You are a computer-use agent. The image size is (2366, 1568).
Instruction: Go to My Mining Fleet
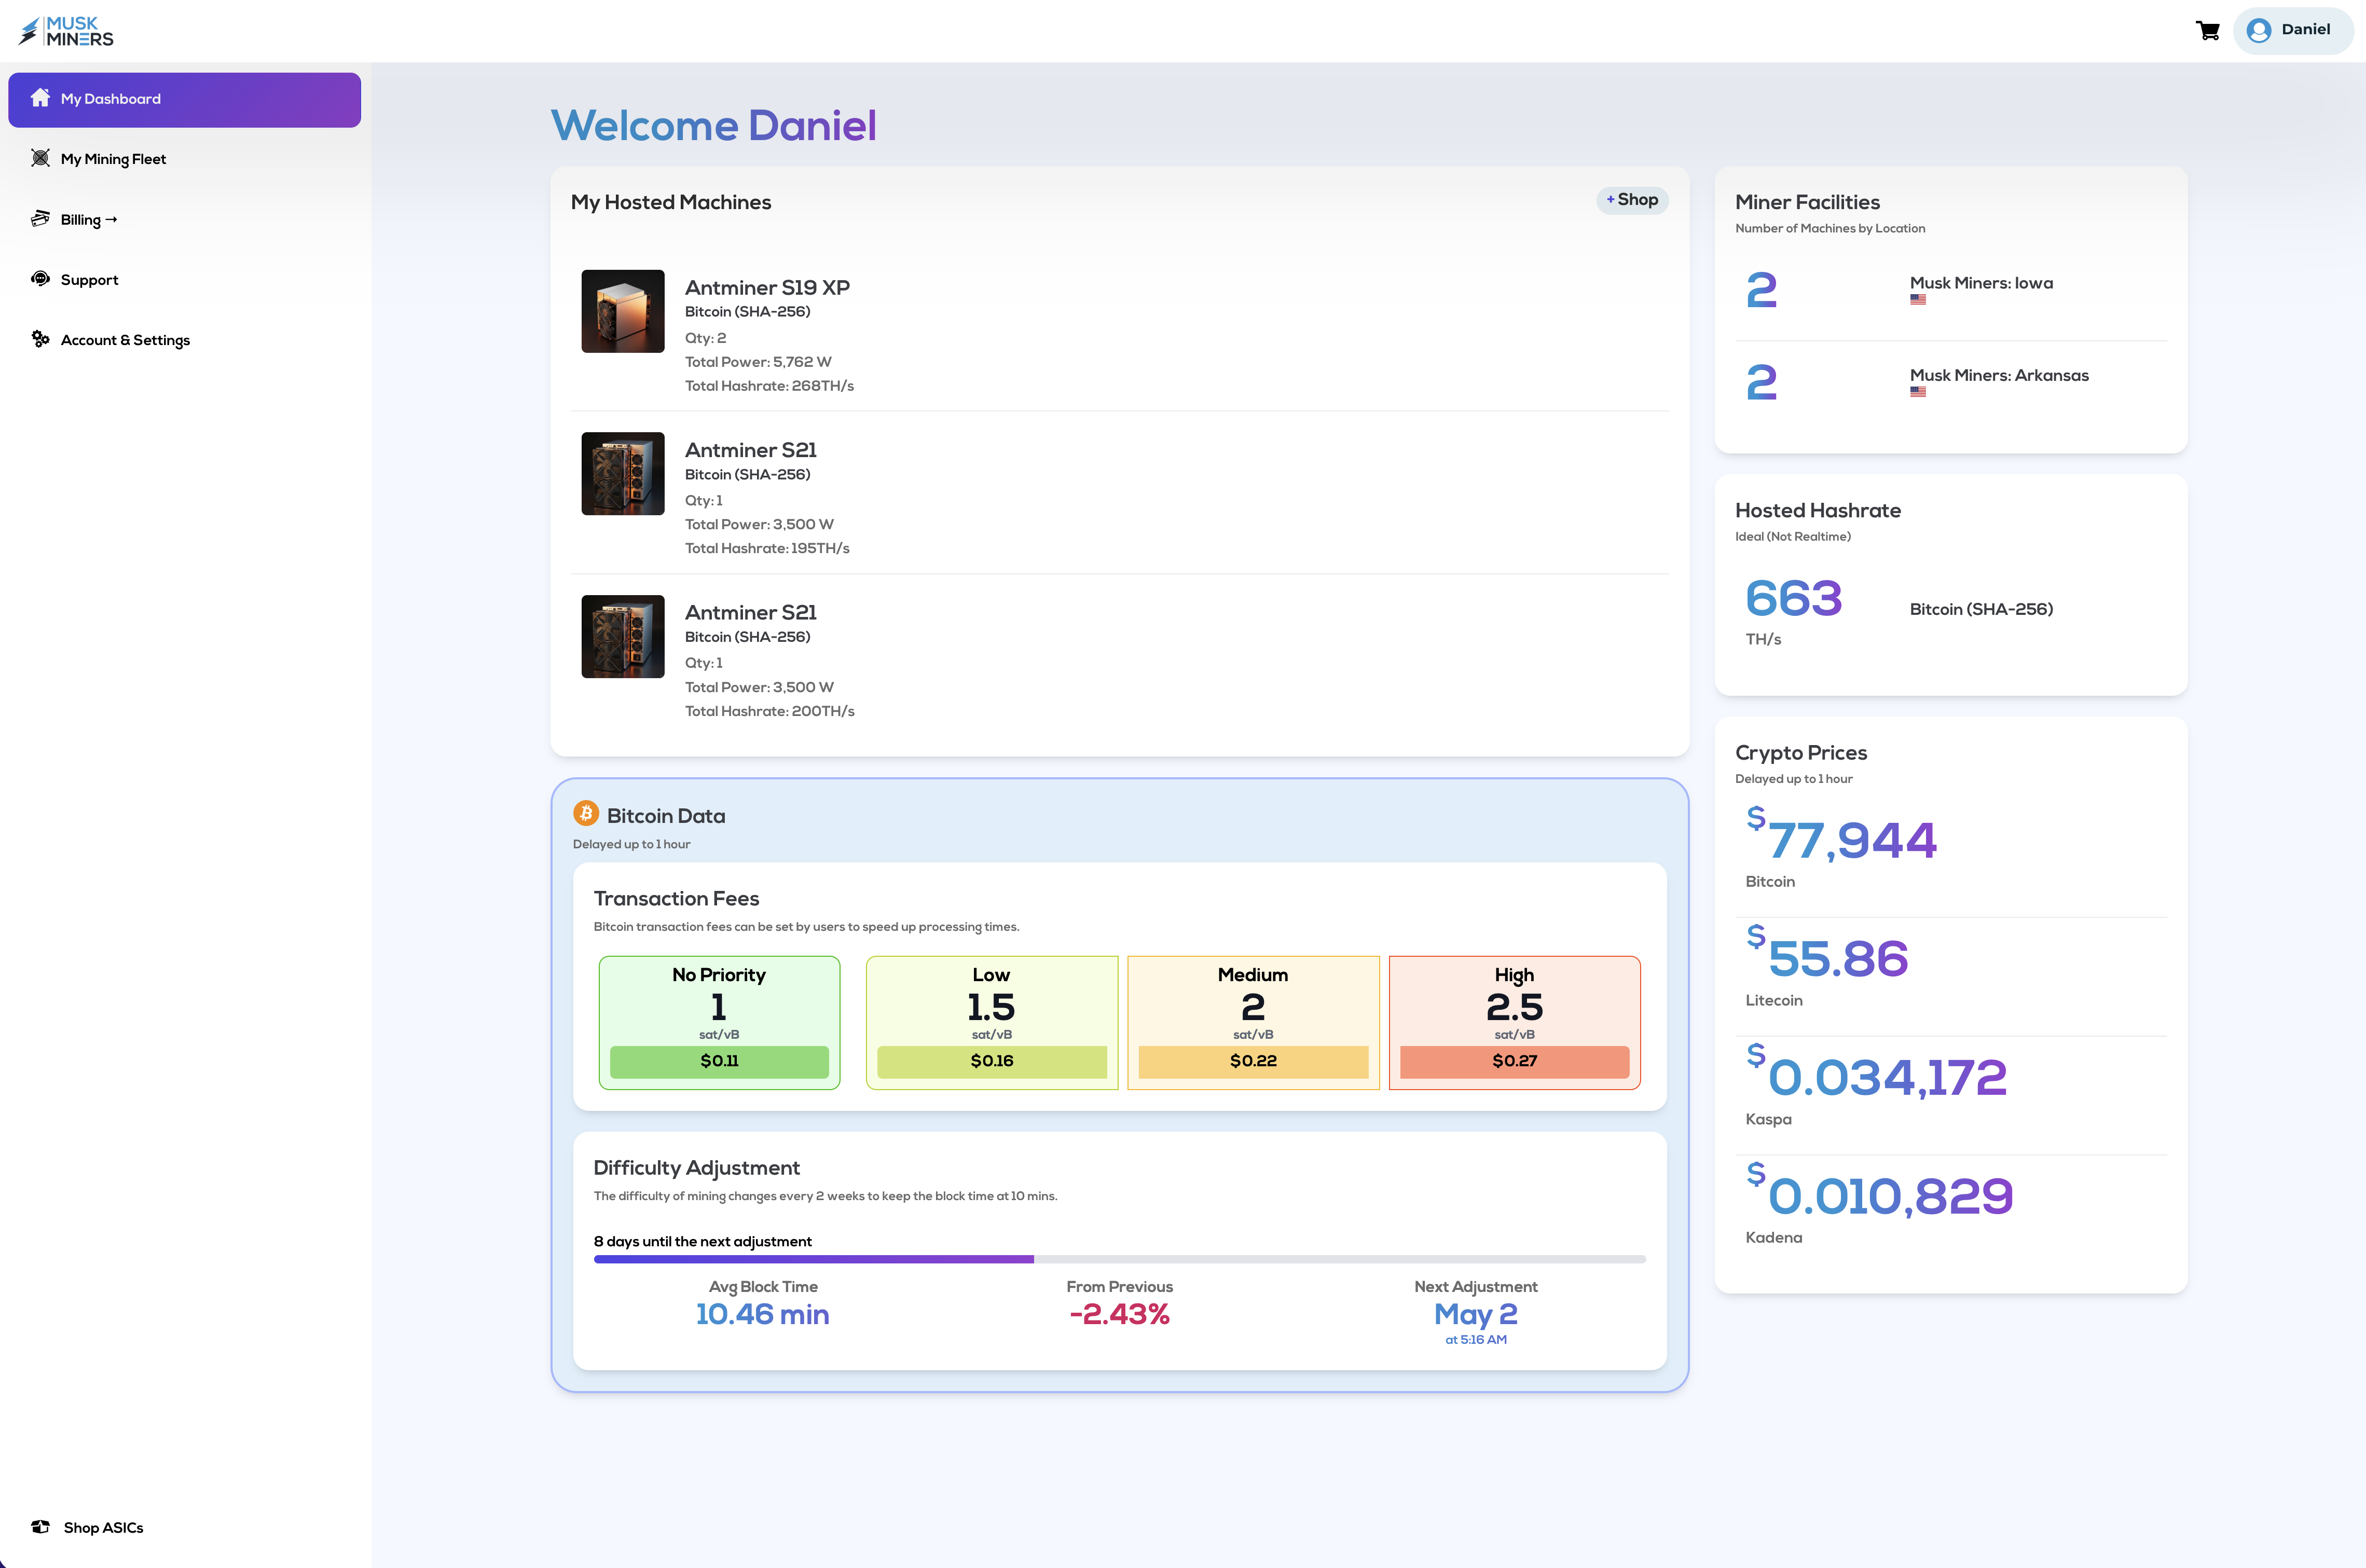coord(185,159)
